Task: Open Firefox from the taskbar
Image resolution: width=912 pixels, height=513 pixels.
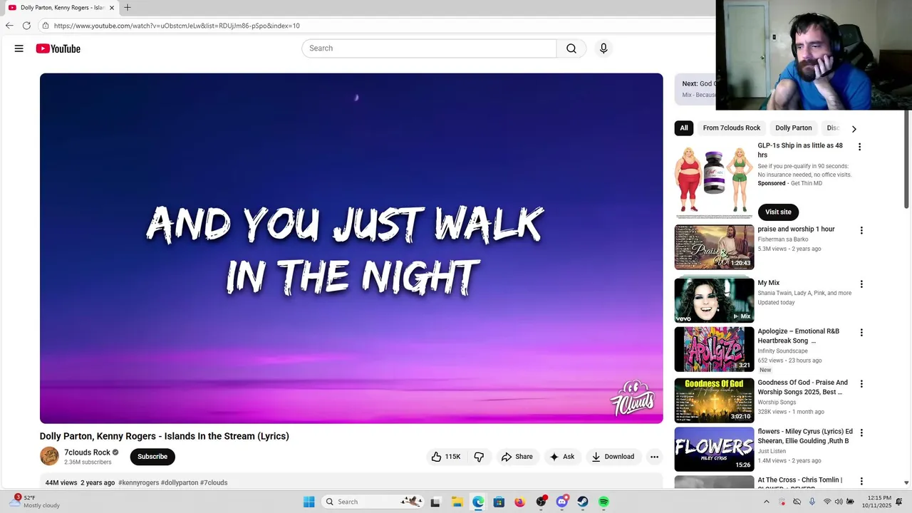Action: 519,502
